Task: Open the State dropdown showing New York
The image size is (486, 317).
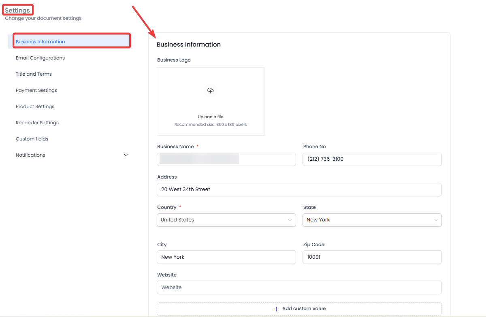Action: 372,220
